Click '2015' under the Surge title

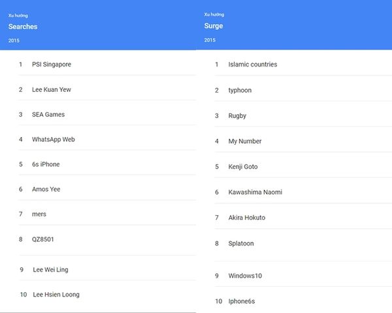210,40
